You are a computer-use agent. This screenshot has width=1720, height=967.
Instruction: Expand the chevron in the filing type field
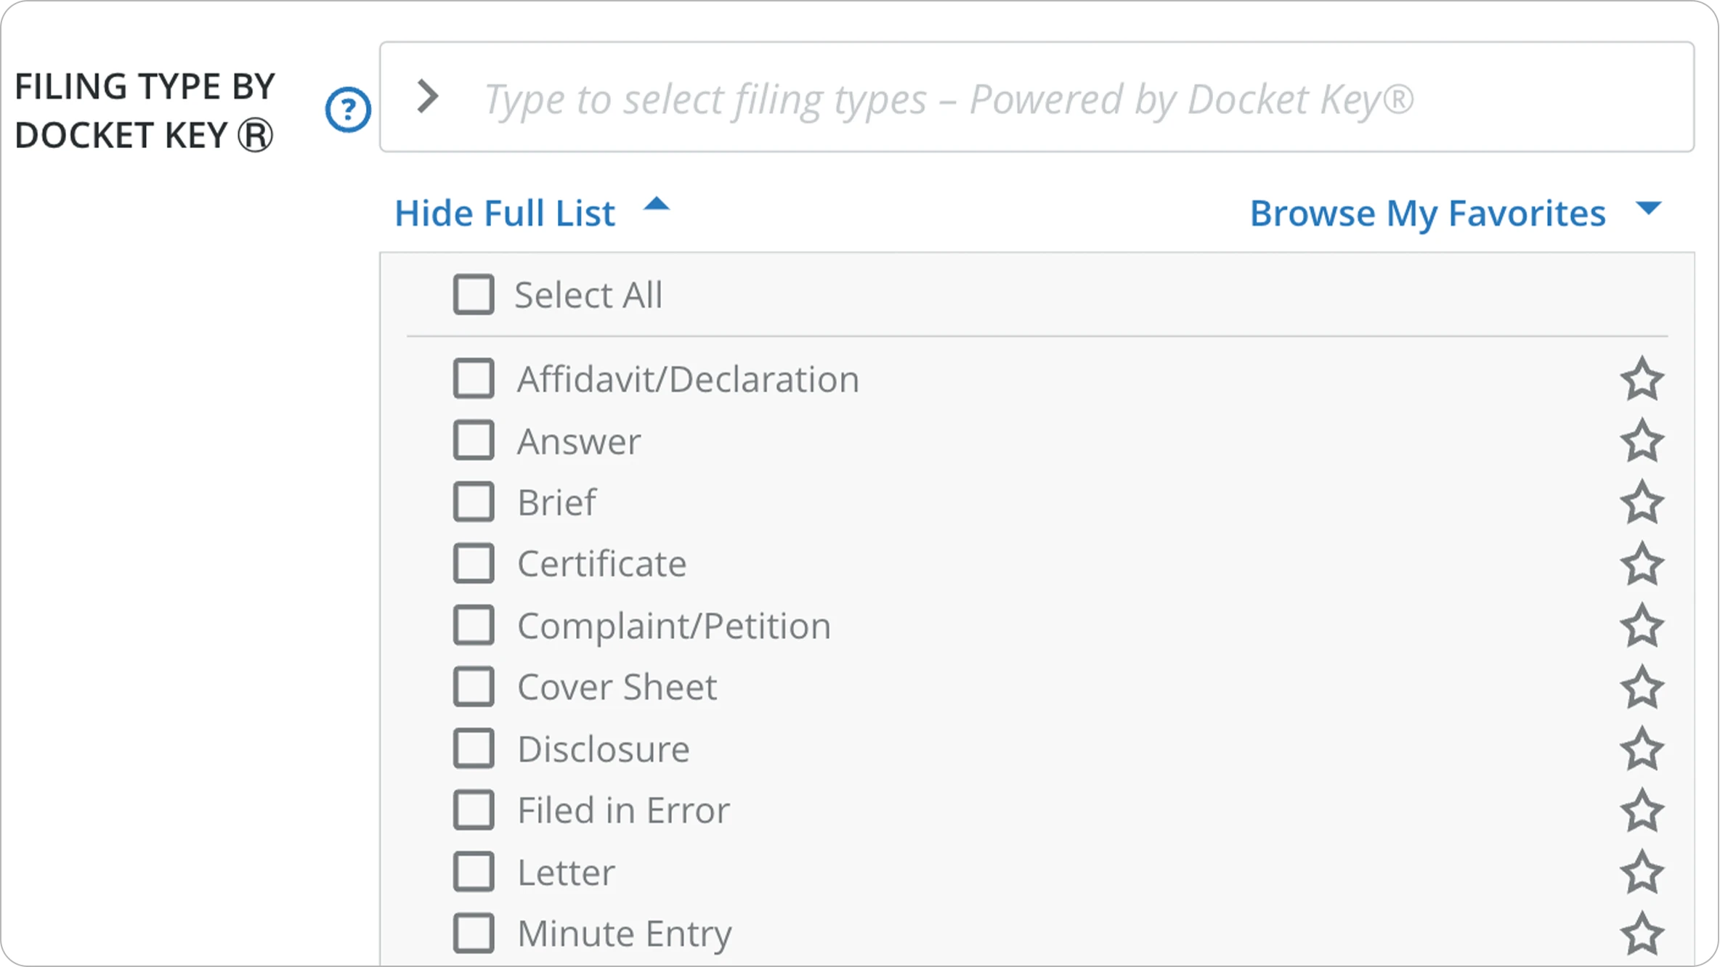[x=428, y=97]
